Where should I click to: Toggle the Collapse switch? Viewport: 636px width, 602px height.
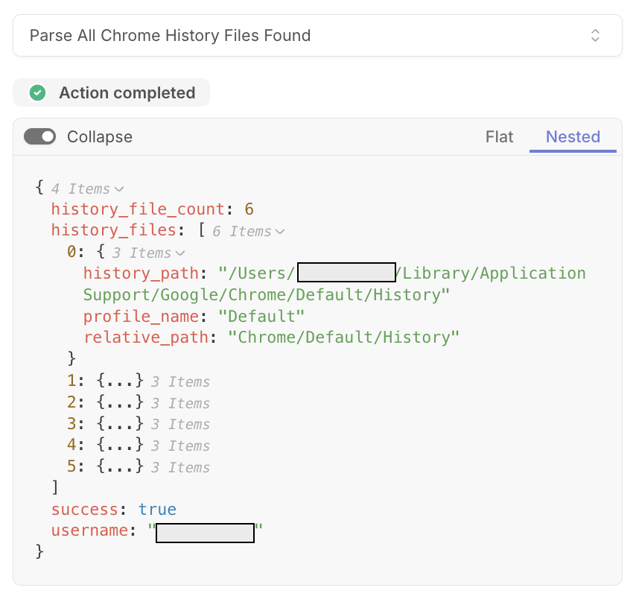pyautogui.click(x=39, y=136)
